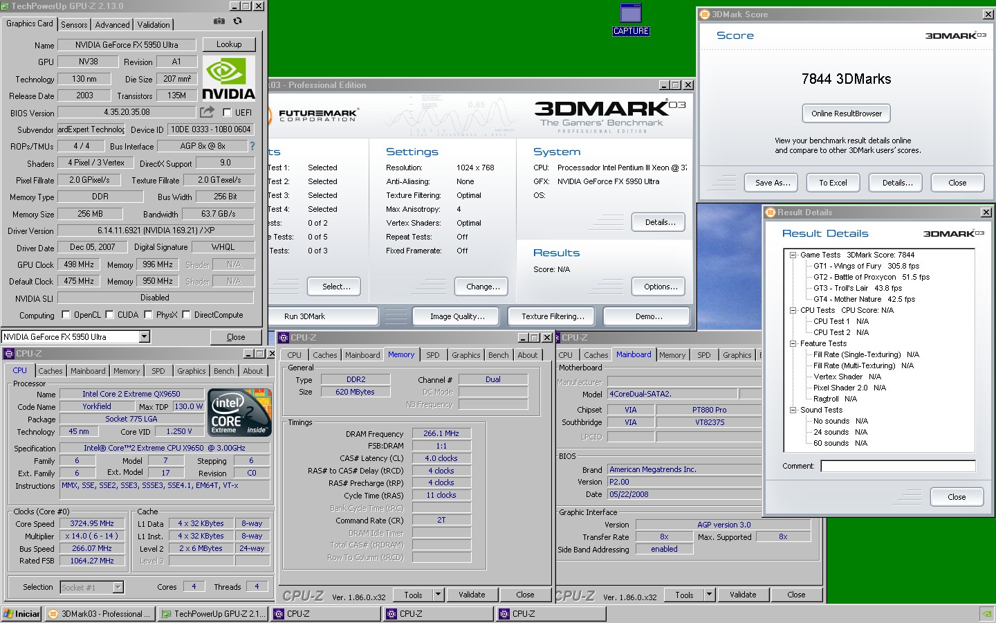Collapse the Feature Tests tree node
The width and height of the screenshot is (996, 623).
(x=793, y=343)
